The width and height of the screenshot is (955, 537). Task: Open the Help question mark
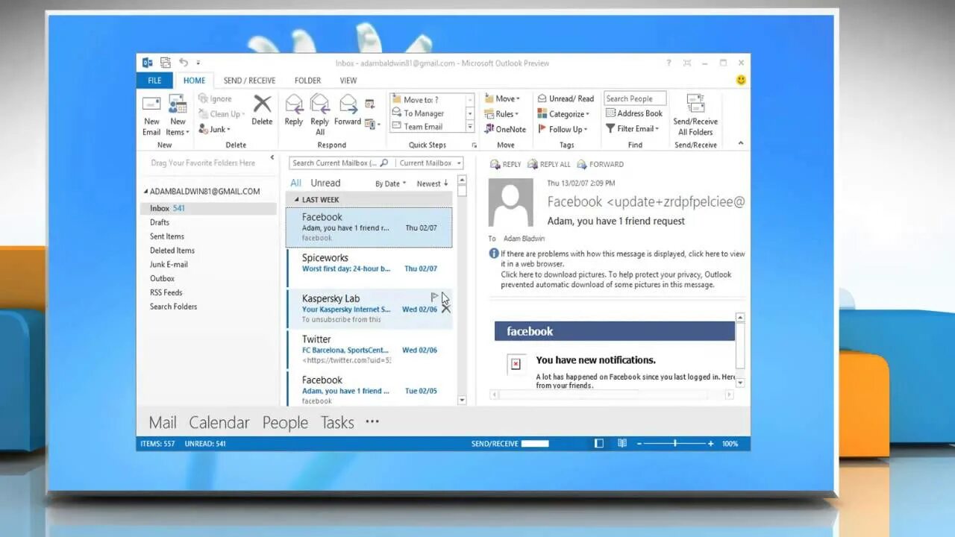tap(668, 63)
